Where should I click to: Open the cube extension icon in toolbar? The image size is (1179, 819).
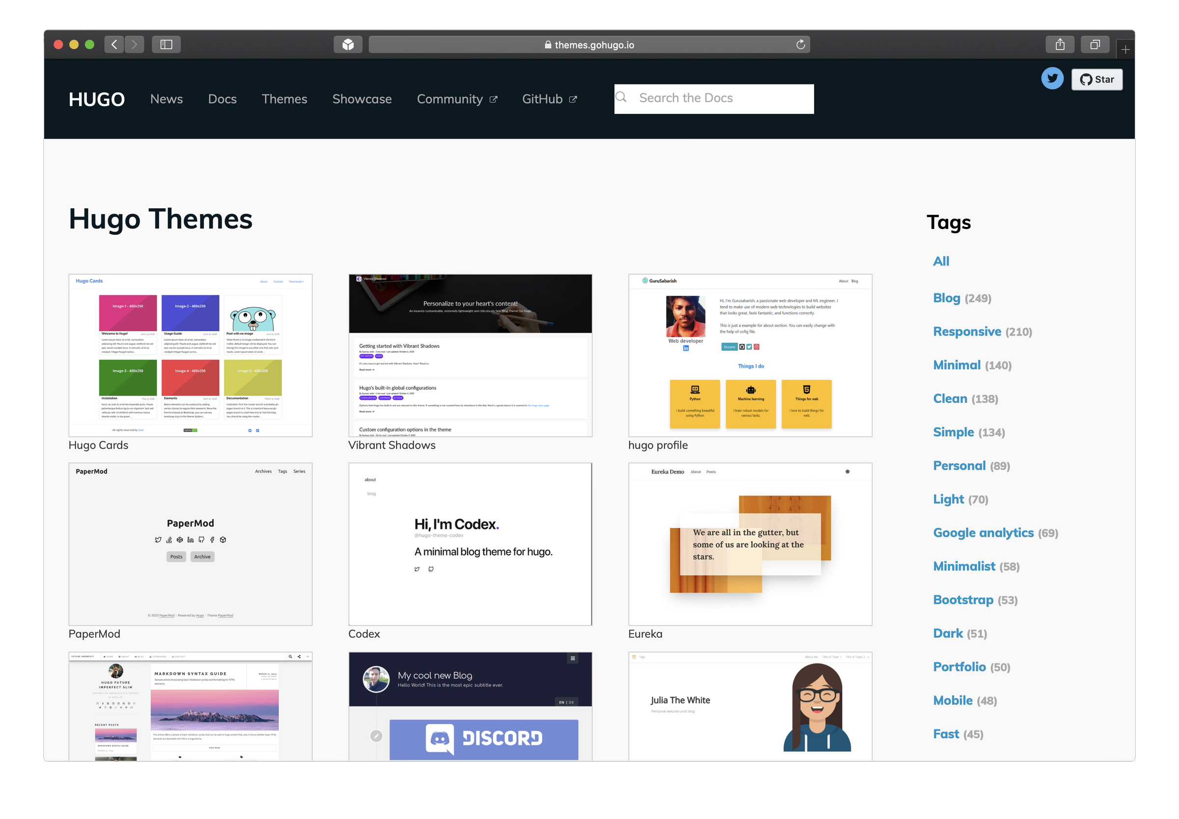click(x=348, y=45)
